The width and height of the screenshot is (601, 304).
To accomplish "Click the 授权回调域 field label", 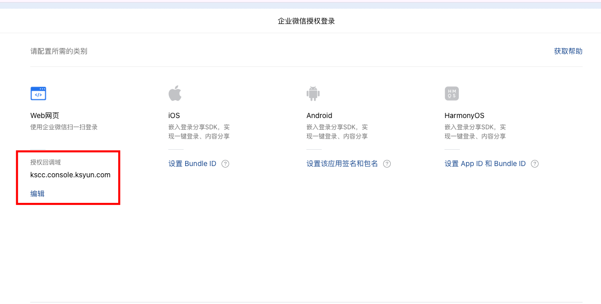I will 46,162.
